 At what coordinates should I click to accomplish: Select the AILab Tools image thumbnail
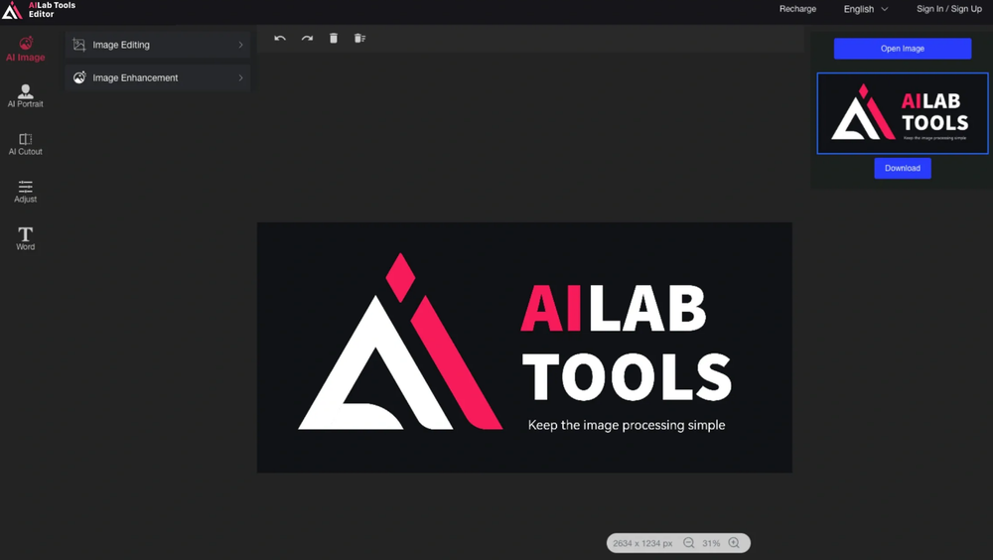click(x=903, y=113)
